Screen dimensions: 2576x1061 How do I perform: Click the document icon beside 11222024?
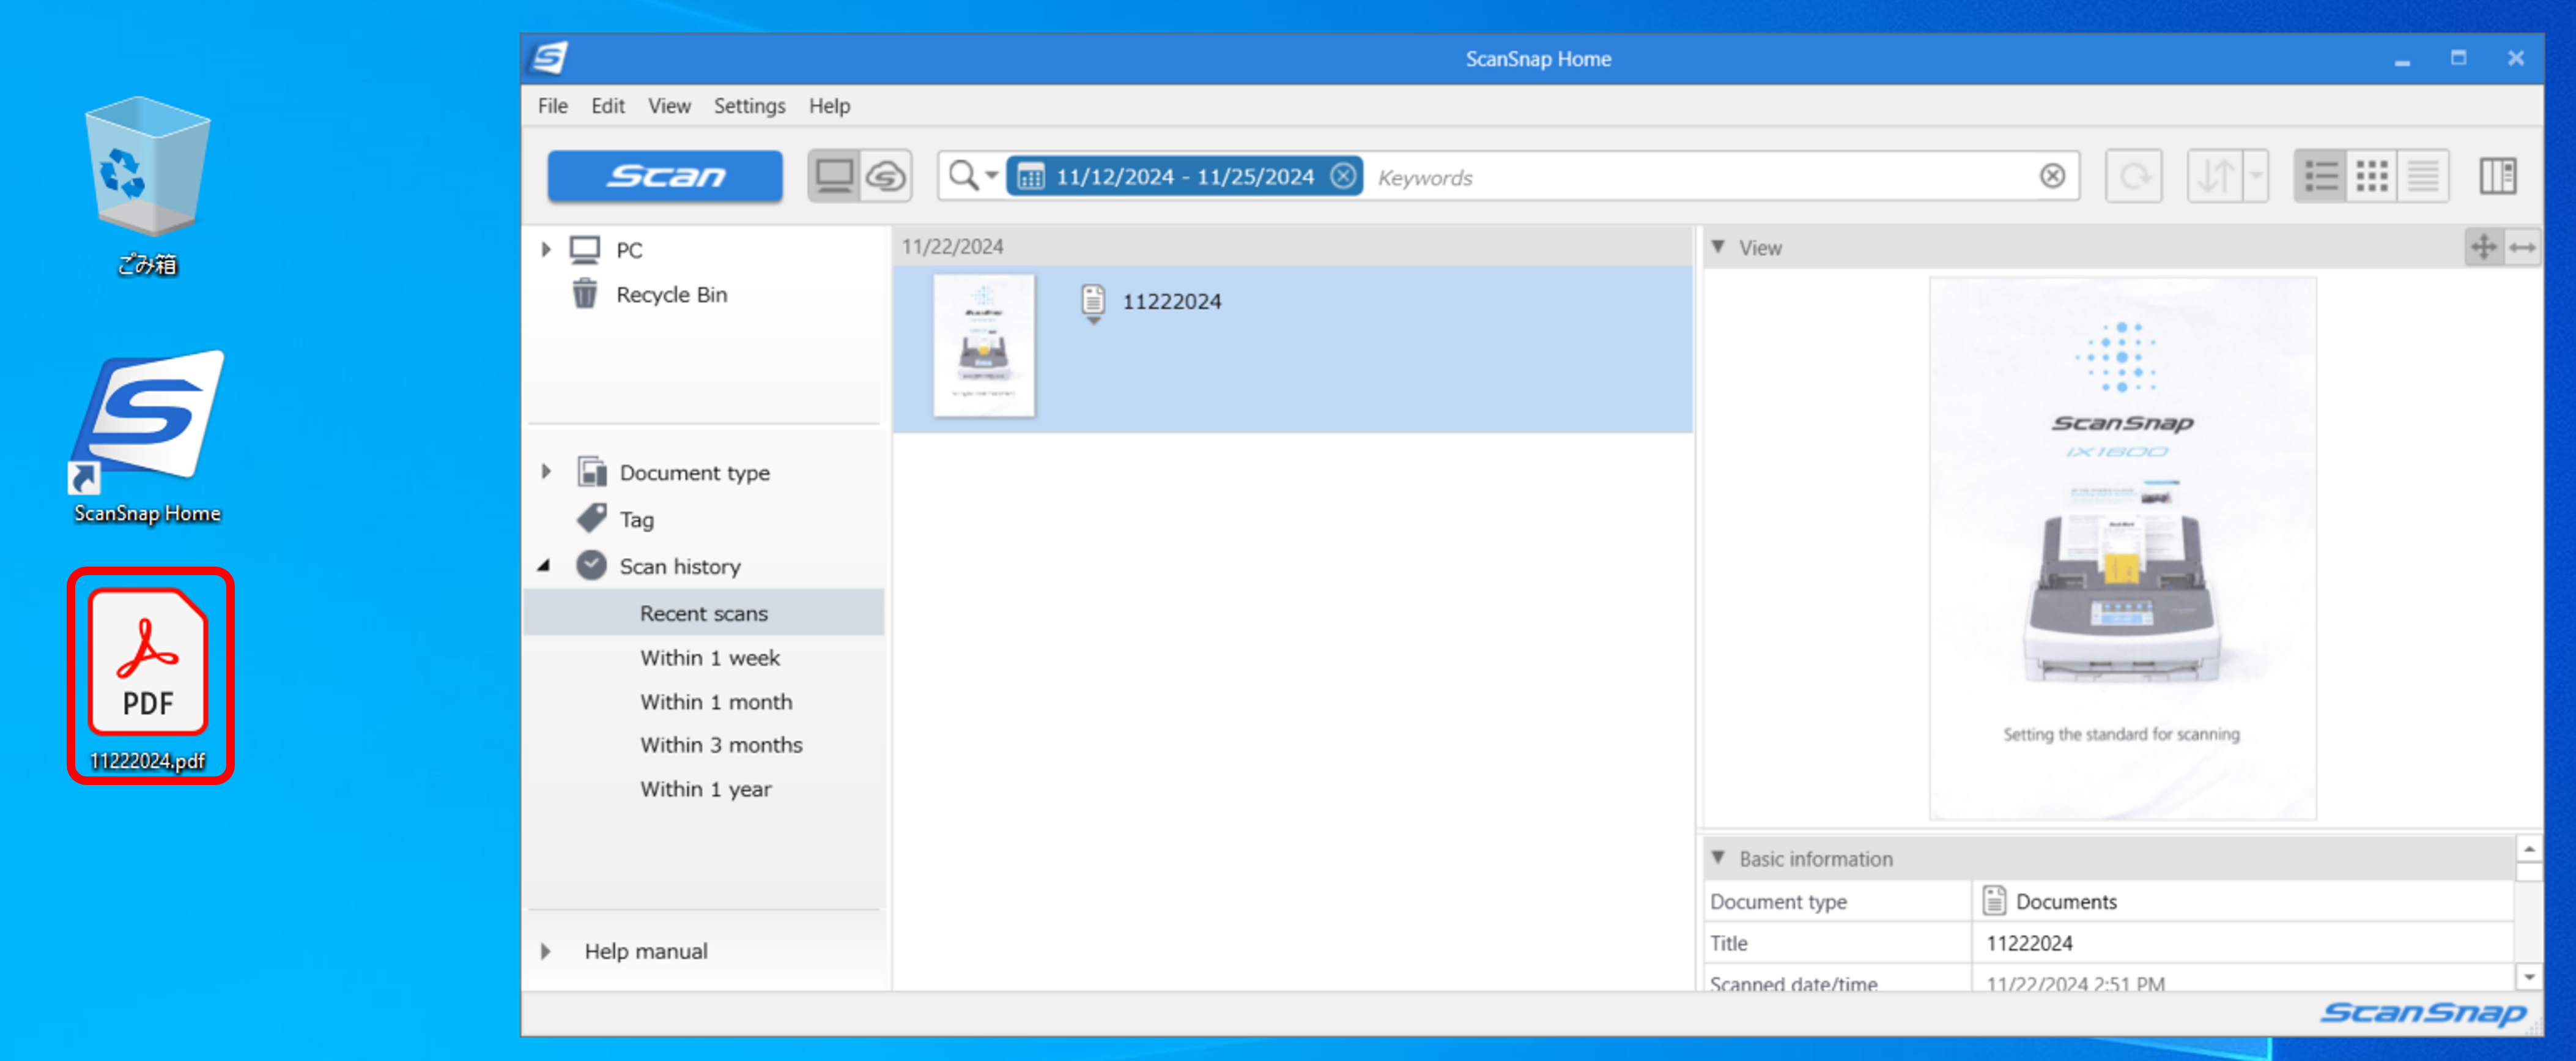pyautogui.click(x=1093, y=303)
